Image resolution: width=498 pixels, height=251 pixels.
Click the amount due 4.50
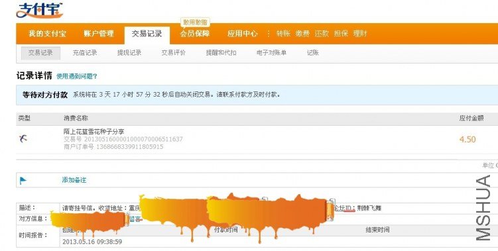[467, 139]
